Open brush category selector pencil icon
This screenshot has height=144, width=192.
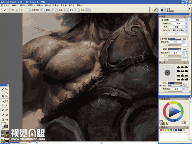(155, 10)
